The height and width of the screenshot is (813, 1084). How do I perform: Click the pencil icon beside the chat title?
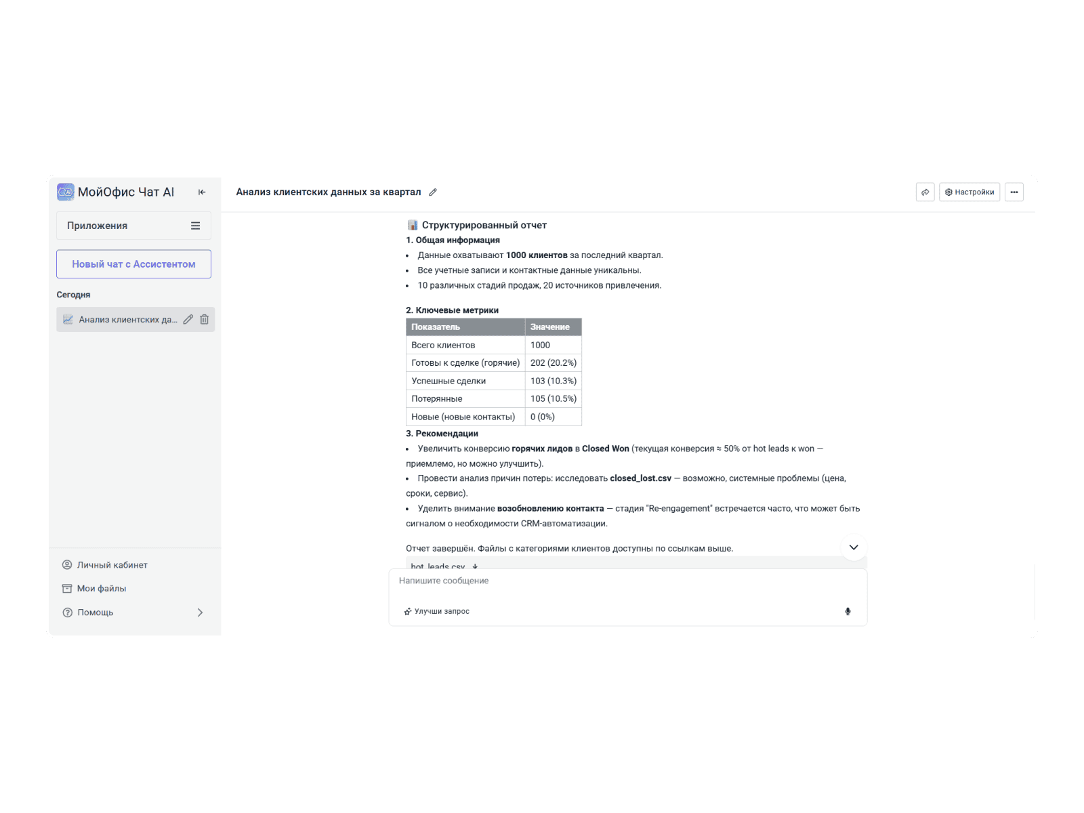point(433,192)
